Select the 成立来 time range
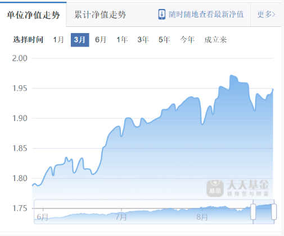The height and width of the screenshot is (236, 284). [x=215, y=40]
